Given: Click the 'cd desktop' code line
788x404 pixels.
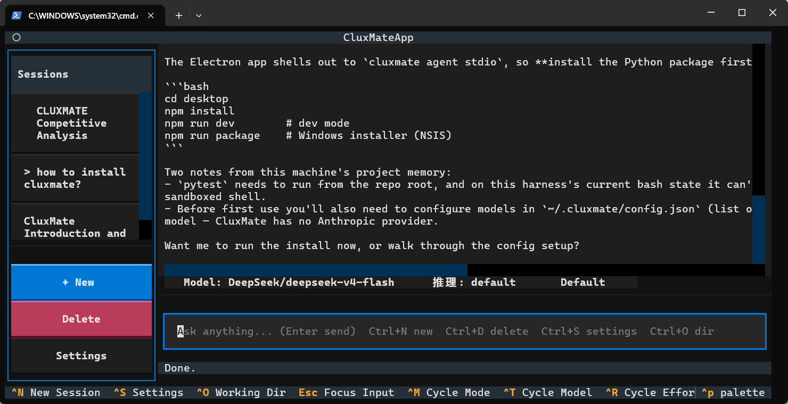Looking at the screenshot, I should click(196, 98).
